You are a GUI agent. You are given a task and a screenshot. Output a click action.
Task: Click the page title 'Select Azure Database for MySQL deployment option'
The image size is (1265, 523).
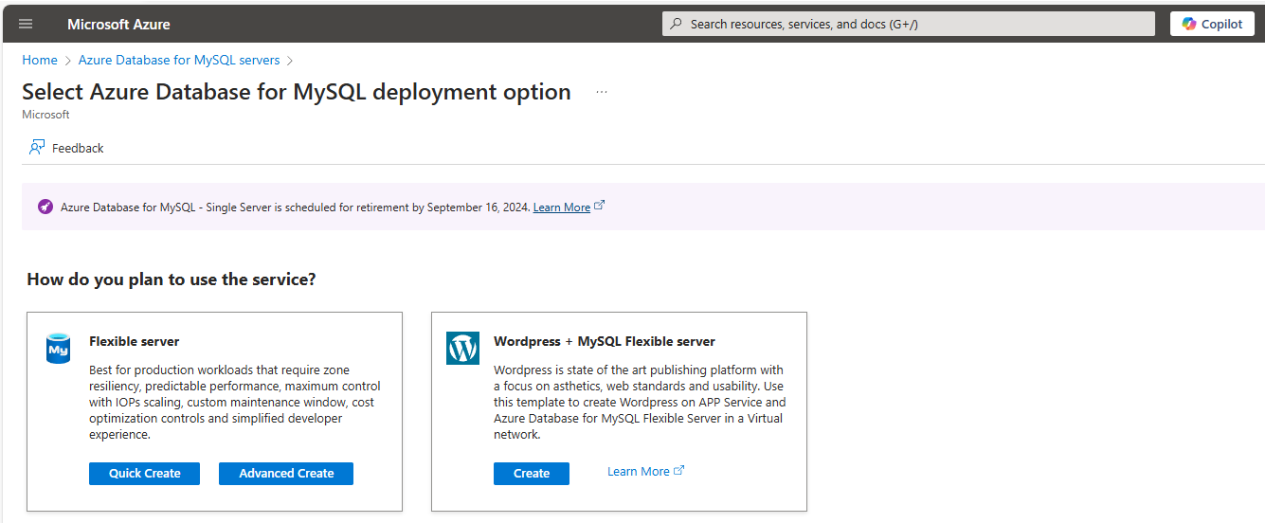(x=297, y=92)
